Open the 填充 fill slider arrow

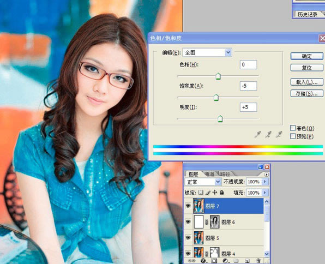tap(264, 193)
